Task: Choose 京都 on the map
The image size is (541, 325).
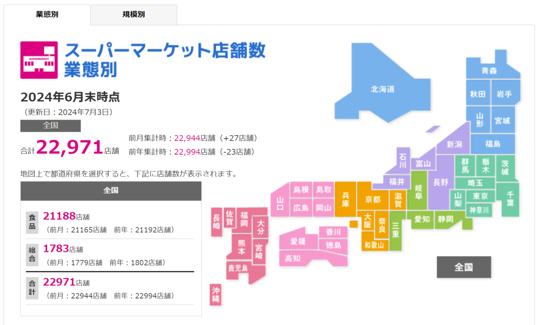Action: point(373,199)
